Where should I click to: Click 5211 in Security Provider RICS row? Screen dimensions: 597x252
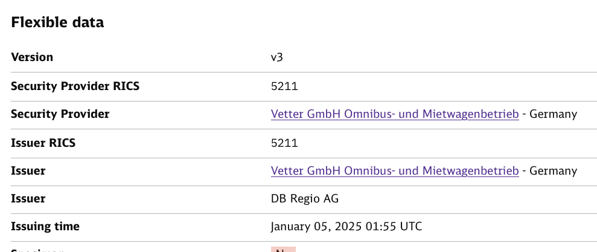[x=284, y=86]
